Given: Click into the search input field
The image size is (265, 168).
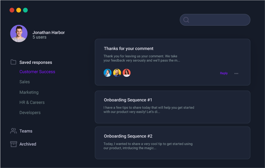Looking at the screenshot, I should tap(218, 20).
